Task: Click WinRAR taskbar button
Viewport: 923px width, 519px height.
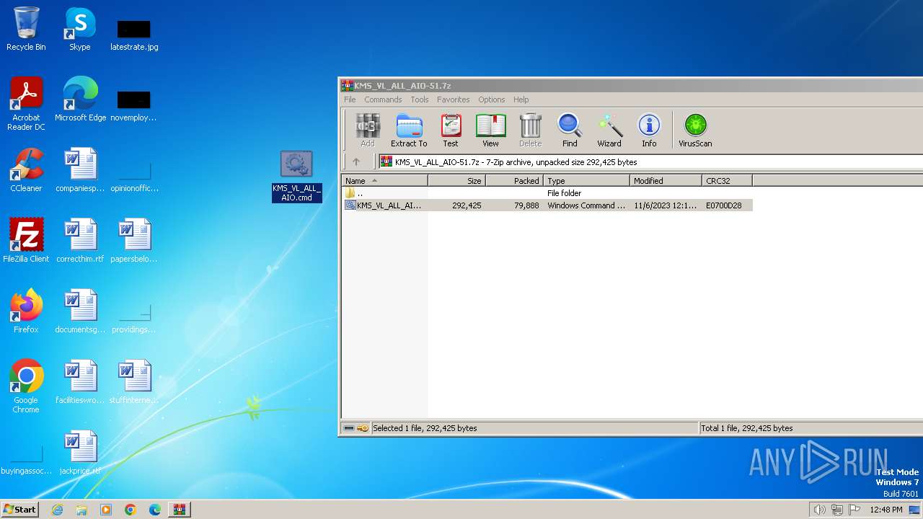Action: [179, 510]
